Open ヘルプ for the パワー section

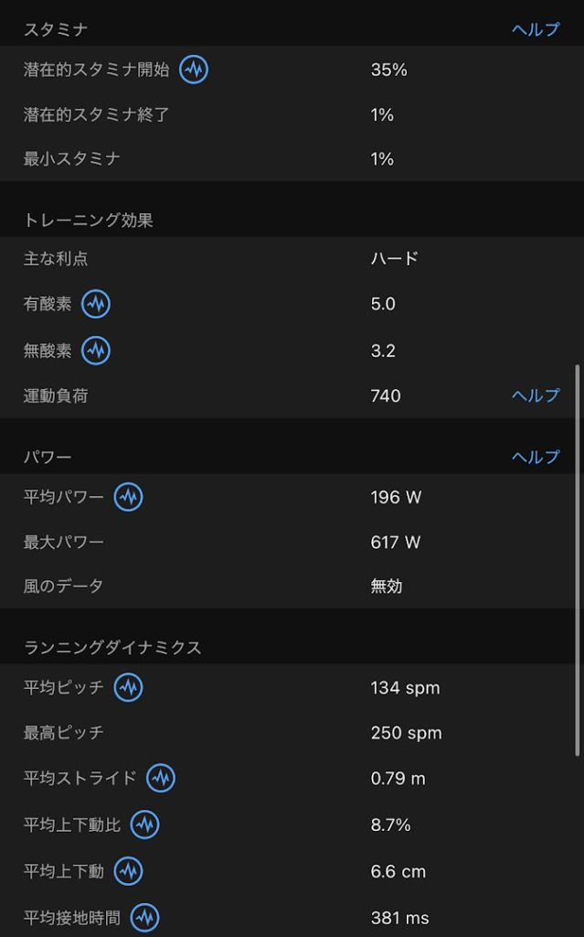(536, 457)
